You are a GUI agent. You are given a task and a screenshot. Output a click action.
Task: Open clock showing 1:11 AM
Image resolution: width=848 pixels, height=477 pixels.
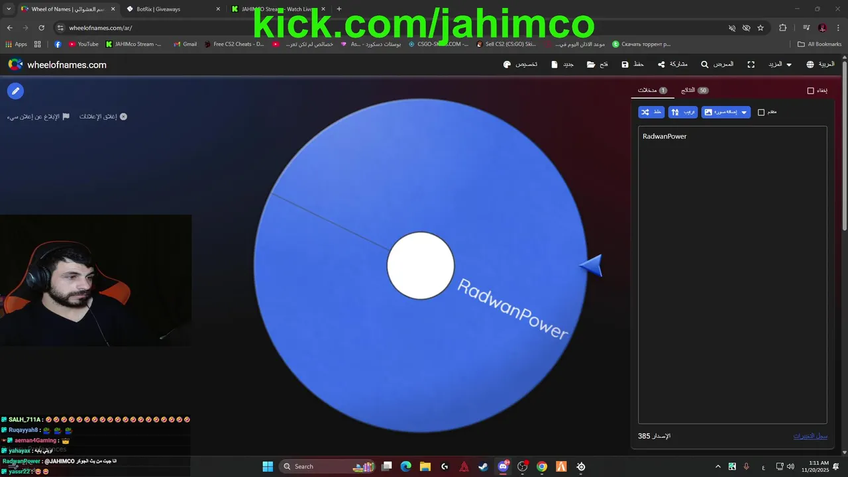(x=815, y=466)
